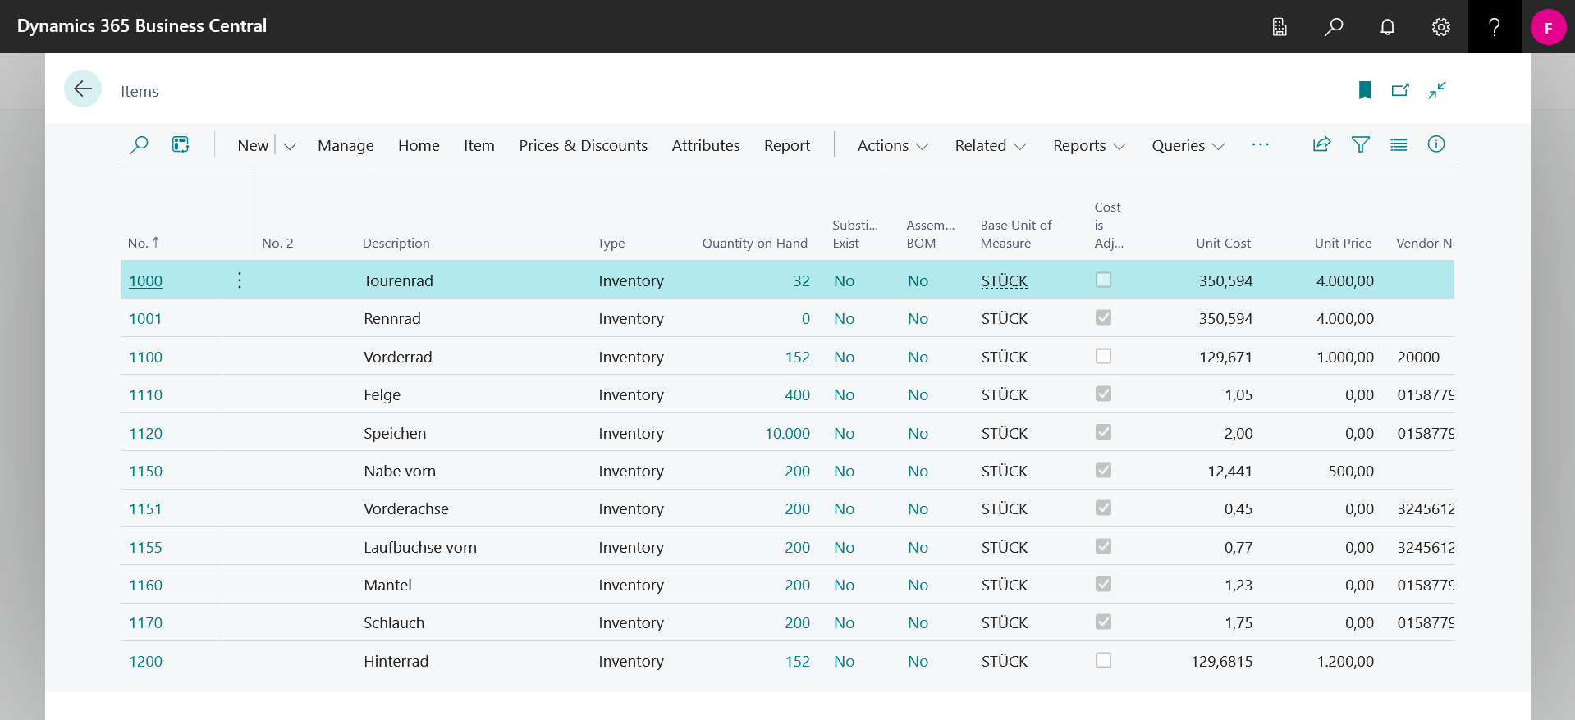
Task: Sort by the No. column header
Action: [x=144, y=243]
